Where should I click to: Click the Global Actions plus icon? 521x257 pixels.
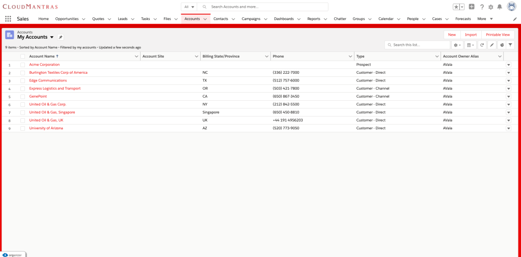pyautogui.click(x=472, y=7)
